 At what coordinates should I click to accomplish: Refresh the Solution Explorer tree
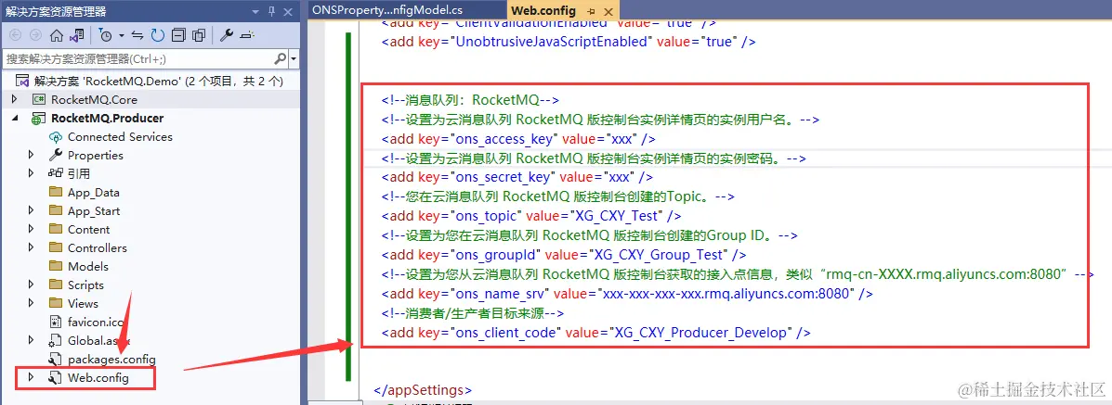[157, 34]
